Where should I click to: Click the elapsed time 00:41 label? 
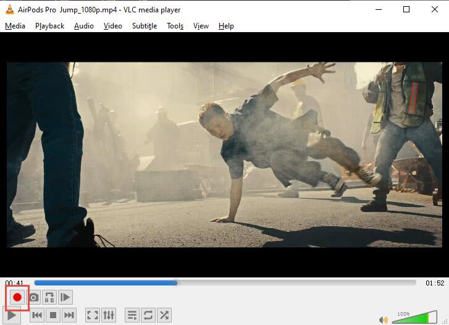point(14,283)
